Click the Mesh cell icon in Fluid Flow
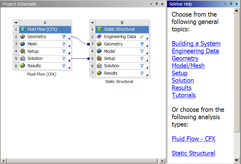Viewport: 241px width, 164px height. [22, 44]
